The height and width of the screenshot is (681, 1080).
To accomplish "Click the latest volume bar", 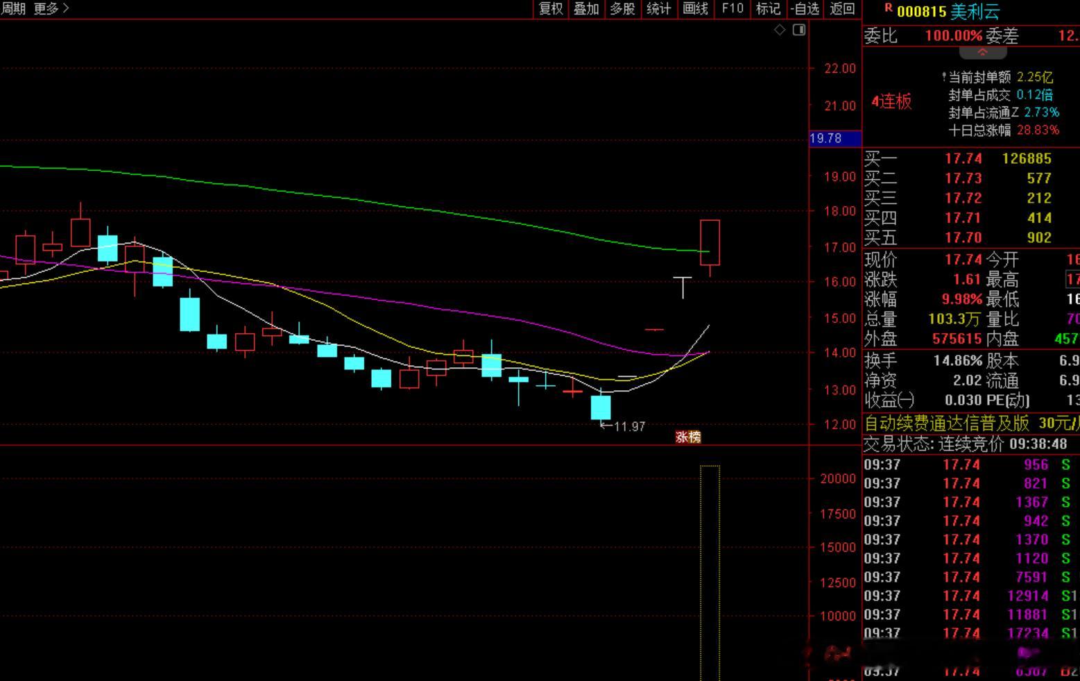I will [x=710, y=573].
